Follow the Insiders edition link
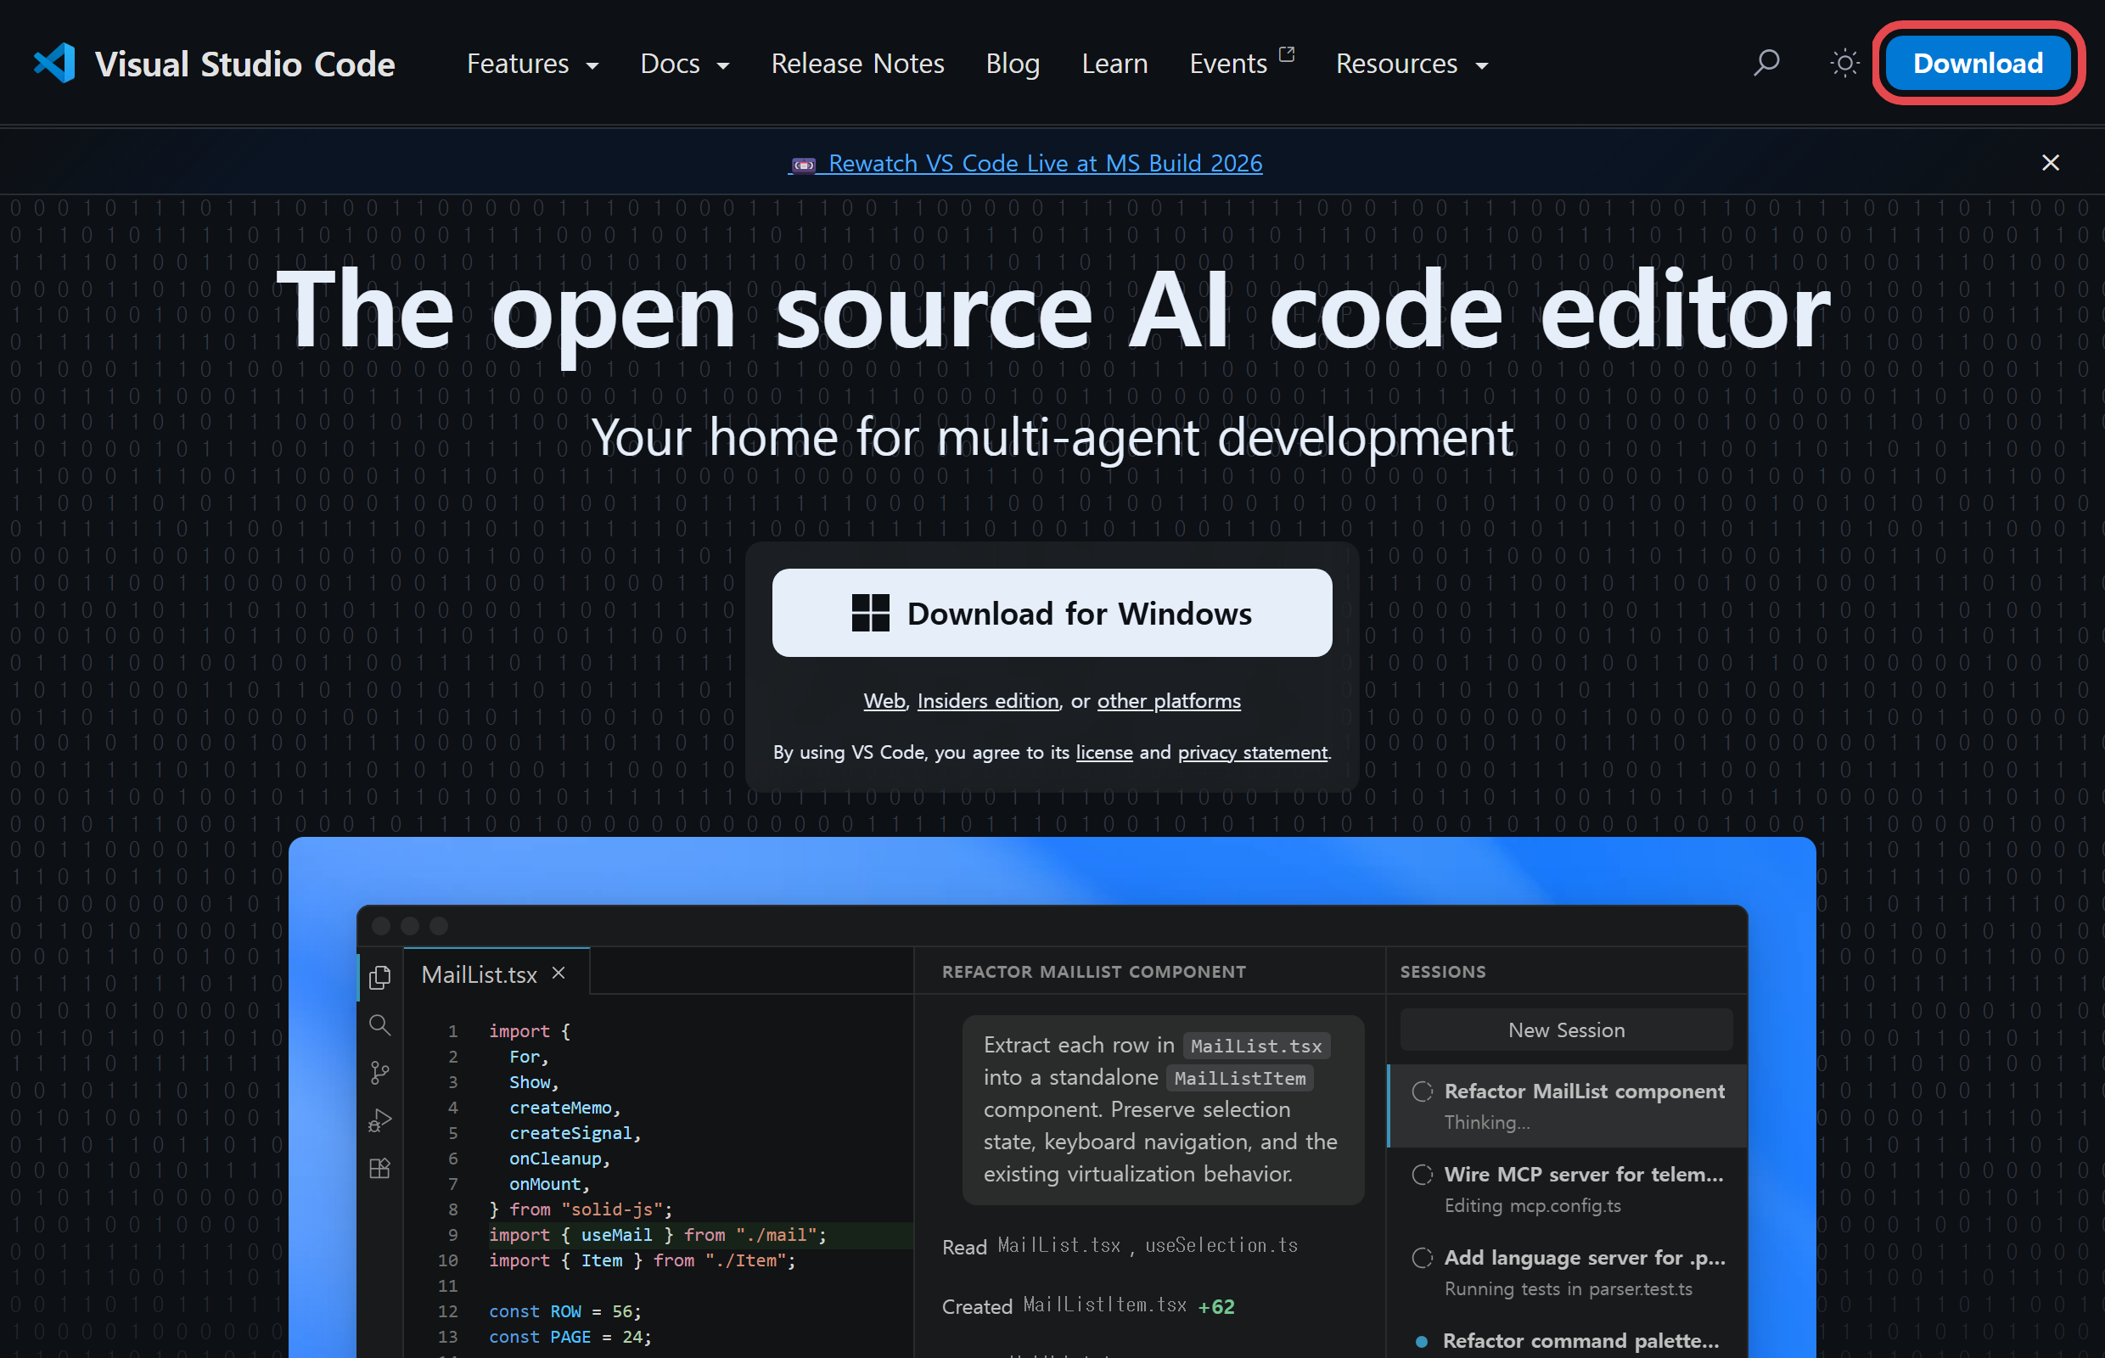This screenshot has width=2105, height=1358. point(988,701)
